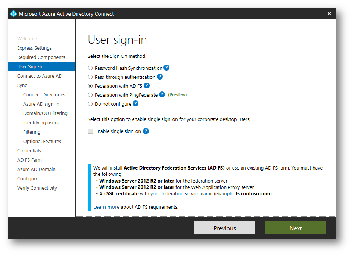Viewport: 352px width, 255px height.
Task: Go to Configure step in sidebar
Action: [28, 179]
